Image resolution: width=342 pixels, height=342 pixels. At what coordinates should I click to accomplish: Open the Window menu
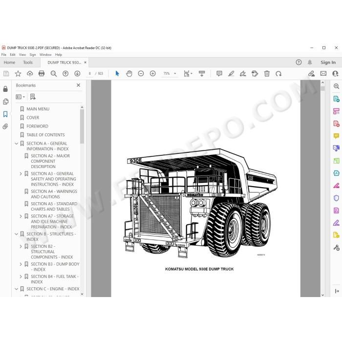(45, 55)
